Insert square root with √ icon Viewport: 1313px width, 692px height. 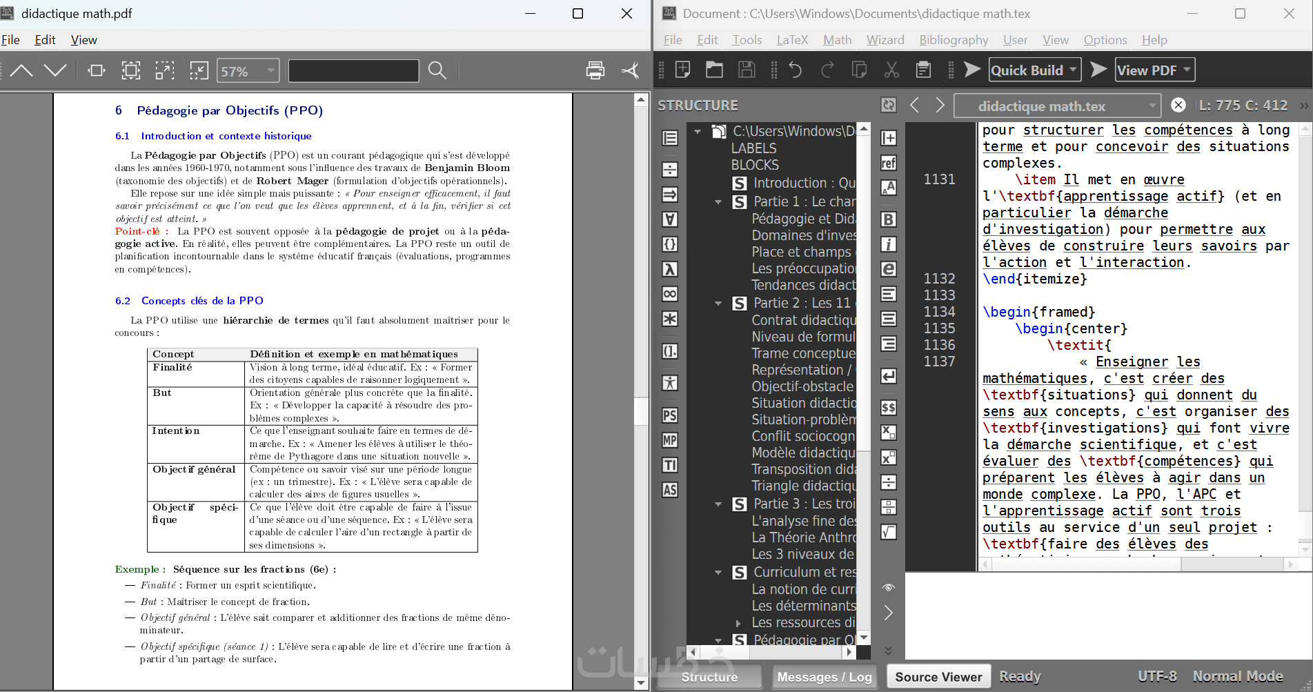coord(889,532)
